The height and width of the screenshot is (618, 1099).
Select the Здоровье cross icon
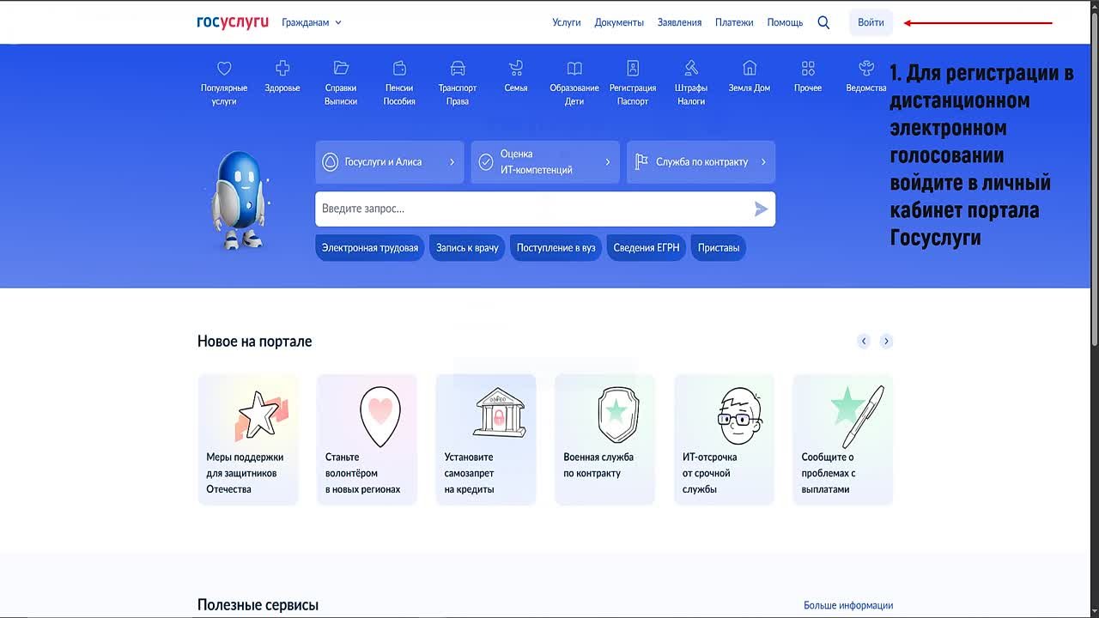click(282, 68)
